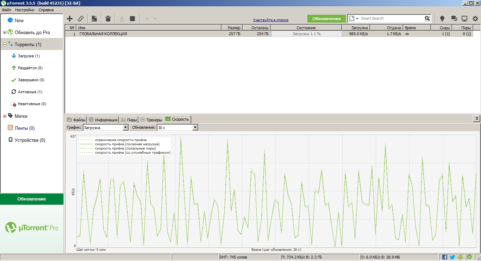Sort by the Сиды column header
Viewport: 481px width, 261px height.
pos(441,28)
